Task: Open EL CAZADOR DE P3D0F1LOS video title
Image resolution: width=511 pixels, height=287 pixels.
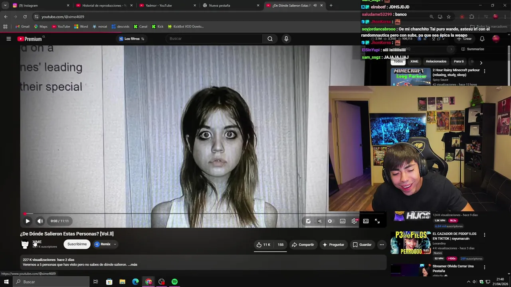Action: 454,236
